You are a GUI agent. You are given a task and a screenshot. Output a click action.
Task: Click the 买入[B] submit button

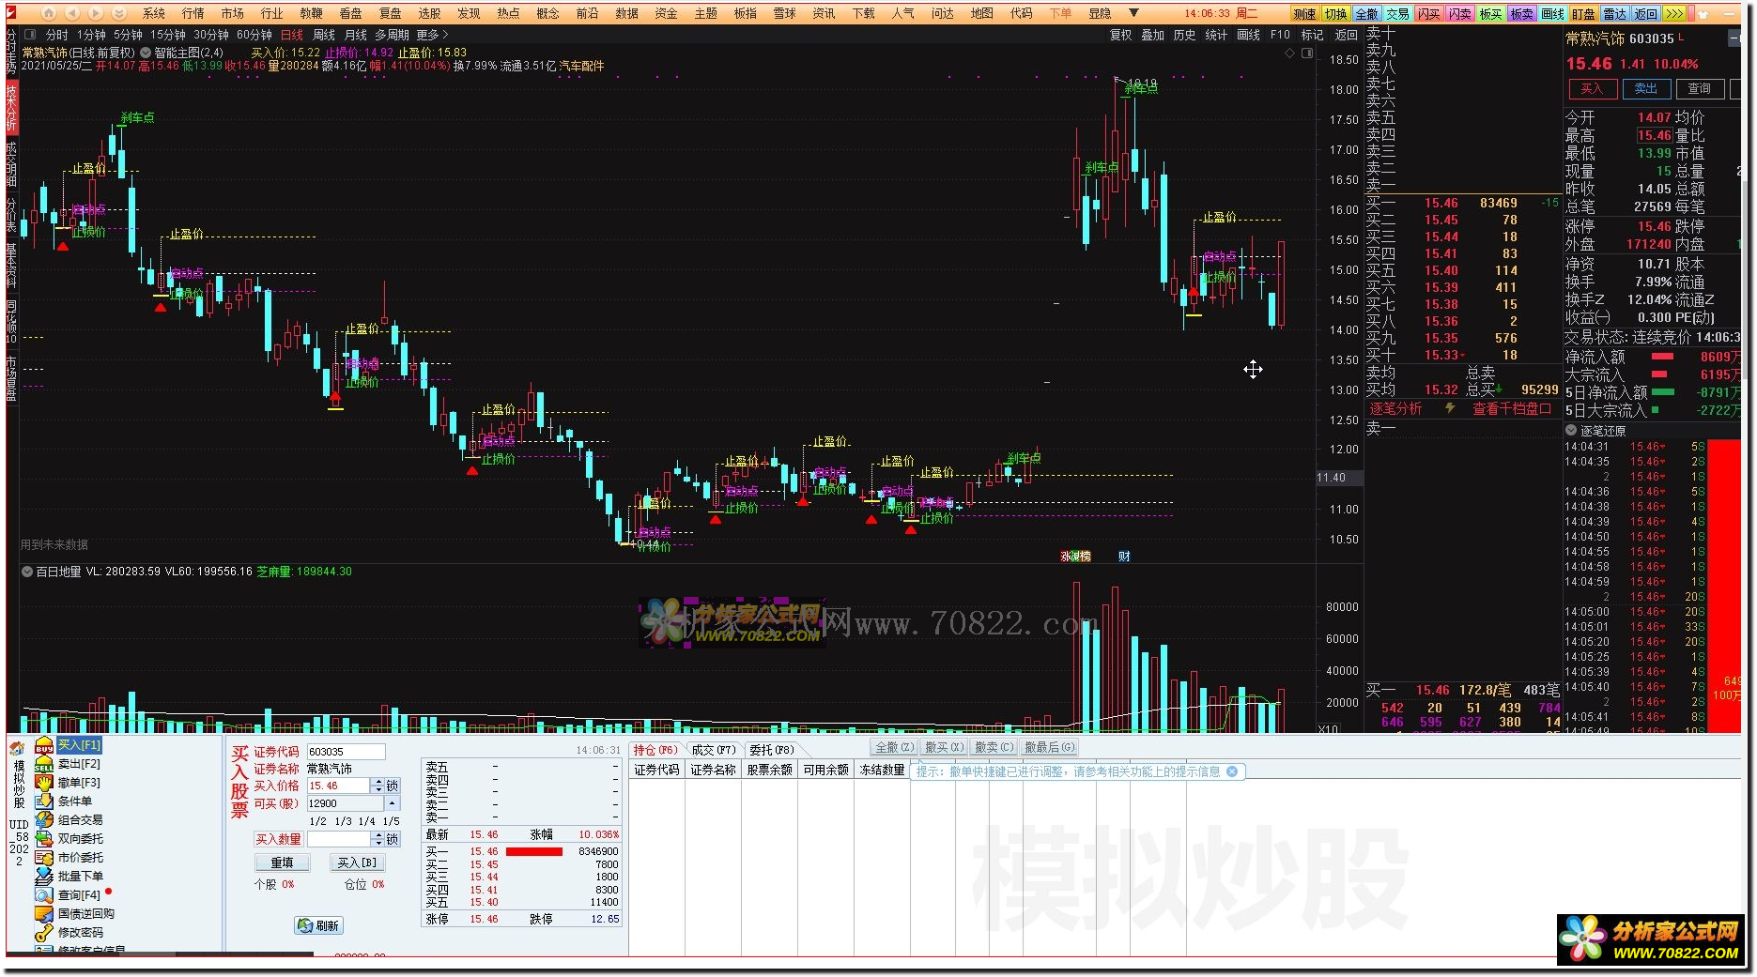[x=357, y=863]
